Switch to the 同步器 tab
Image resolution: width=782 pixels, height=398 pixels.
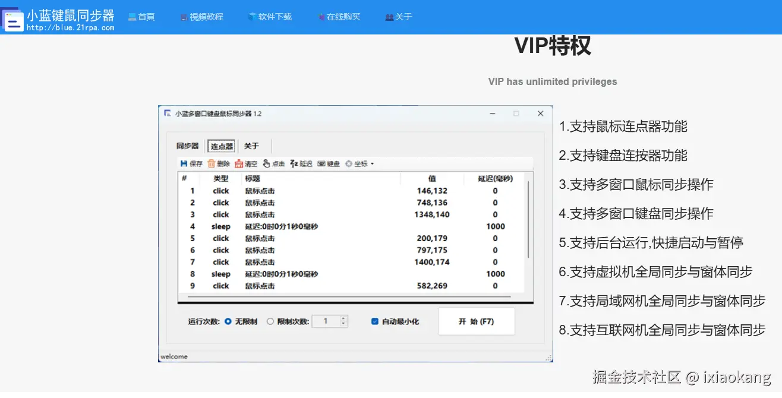click(187, 146)
